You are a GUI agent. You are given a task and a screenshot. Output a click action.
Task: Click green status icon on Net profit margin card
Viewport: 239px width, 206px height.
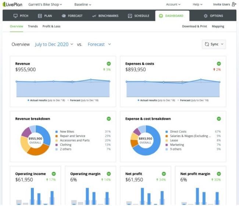pyautogui.click(x=219, y=174)
